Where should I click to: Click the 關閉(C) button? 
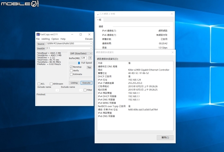point(165,138)
